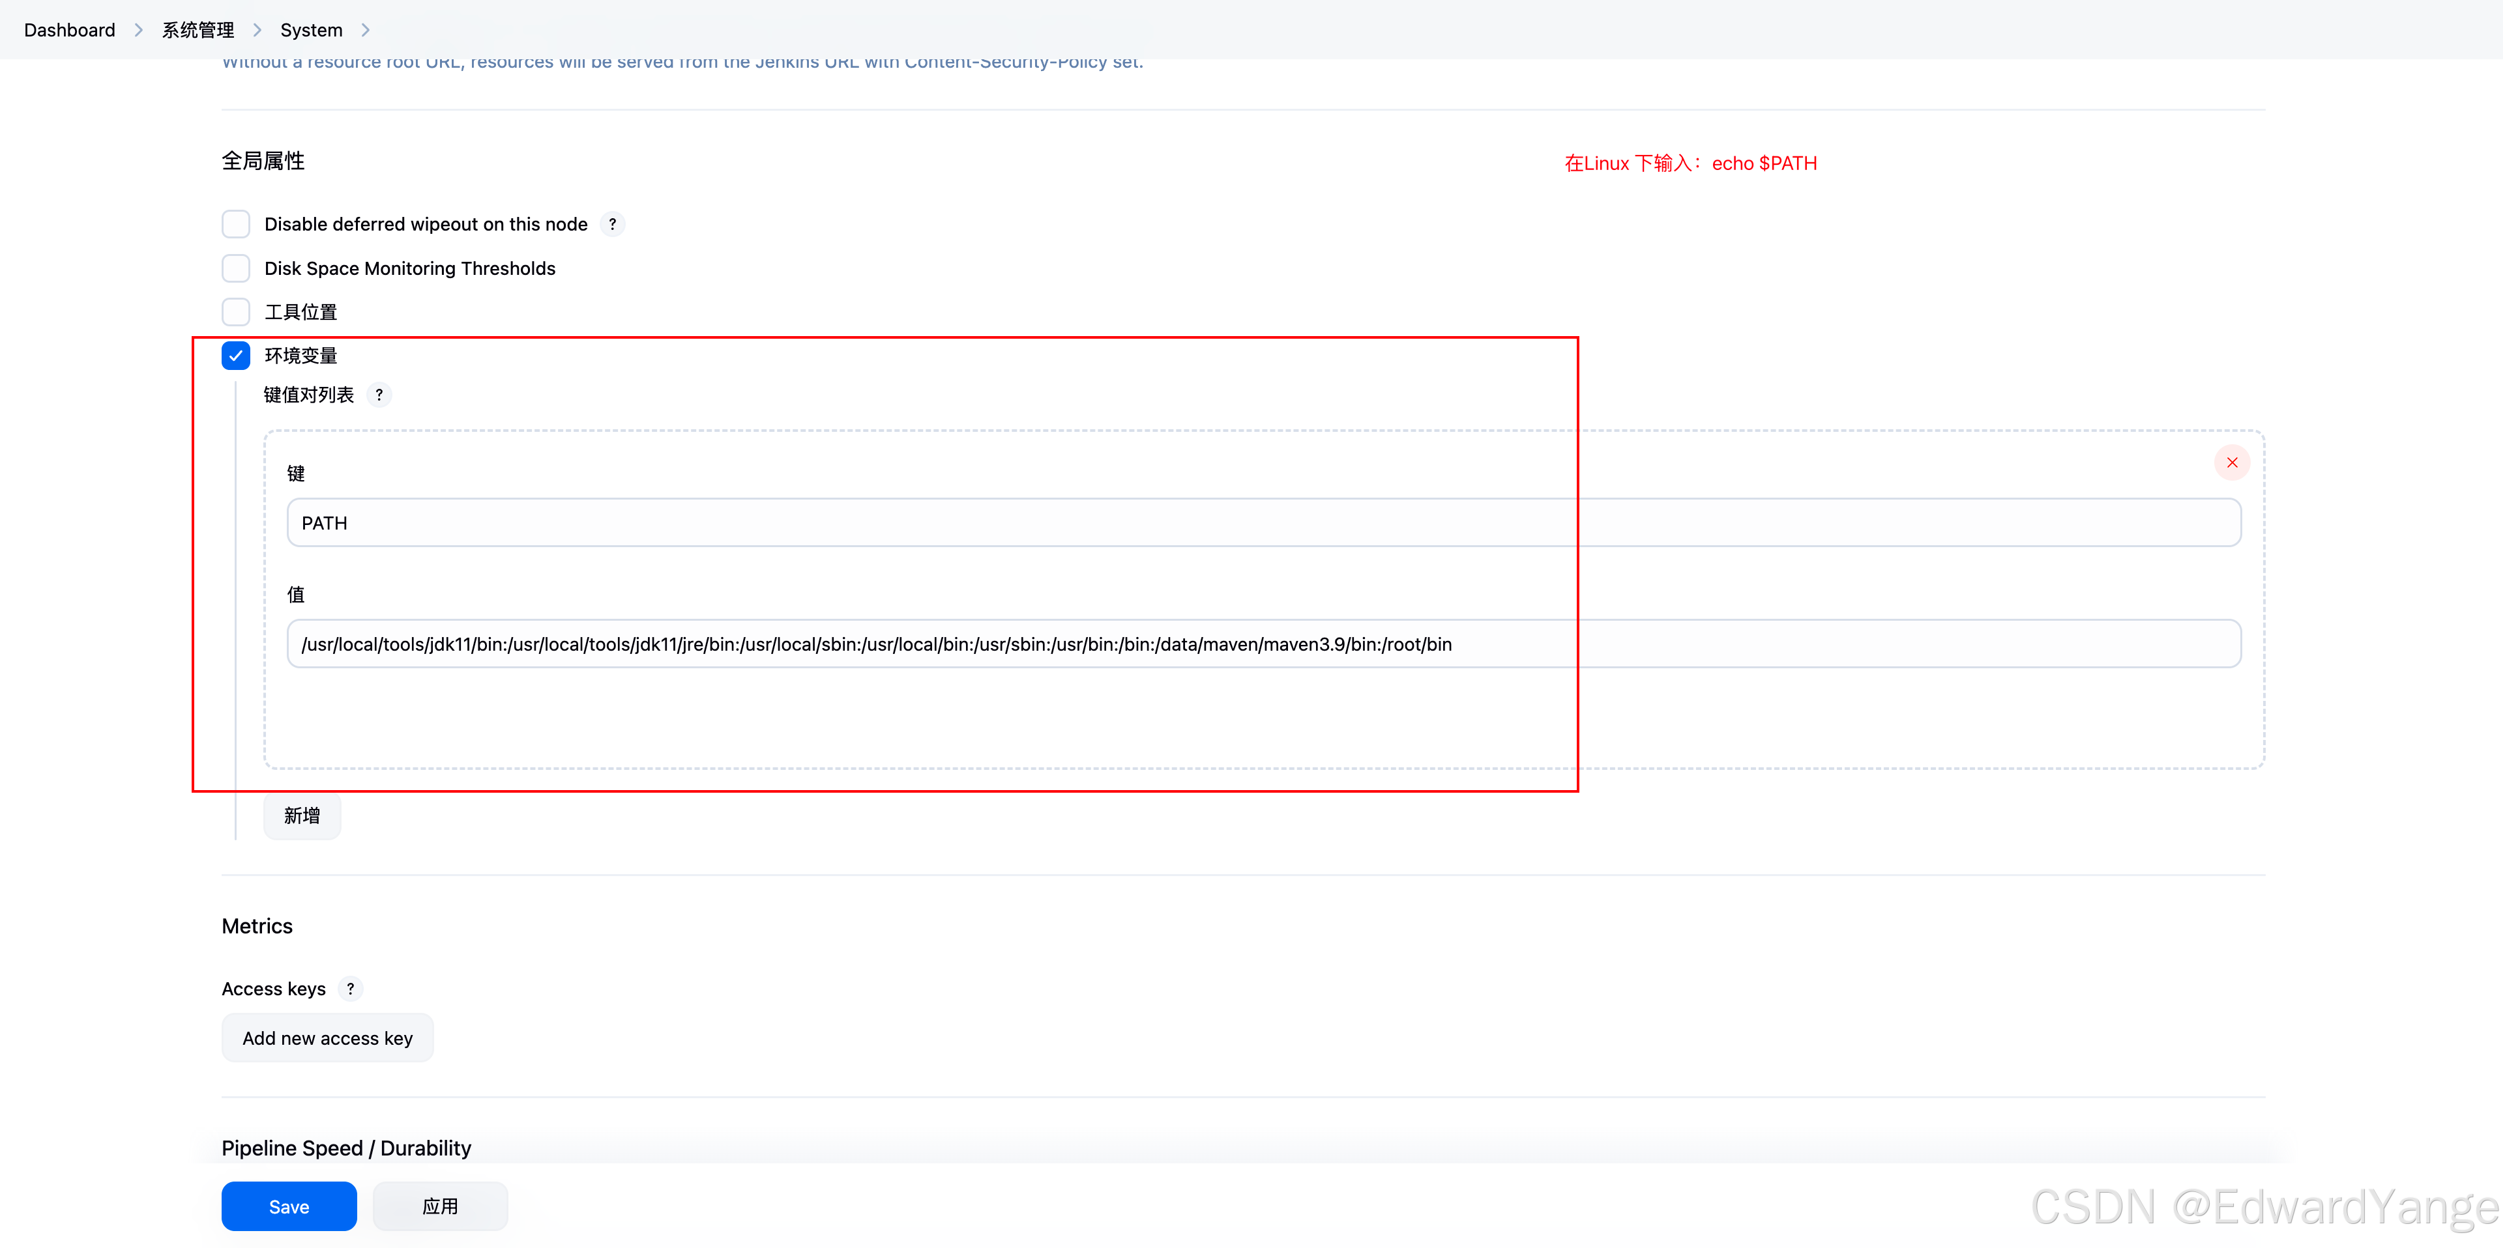Enable Disable deferred wipeout on this node

(x=235, y=223)
